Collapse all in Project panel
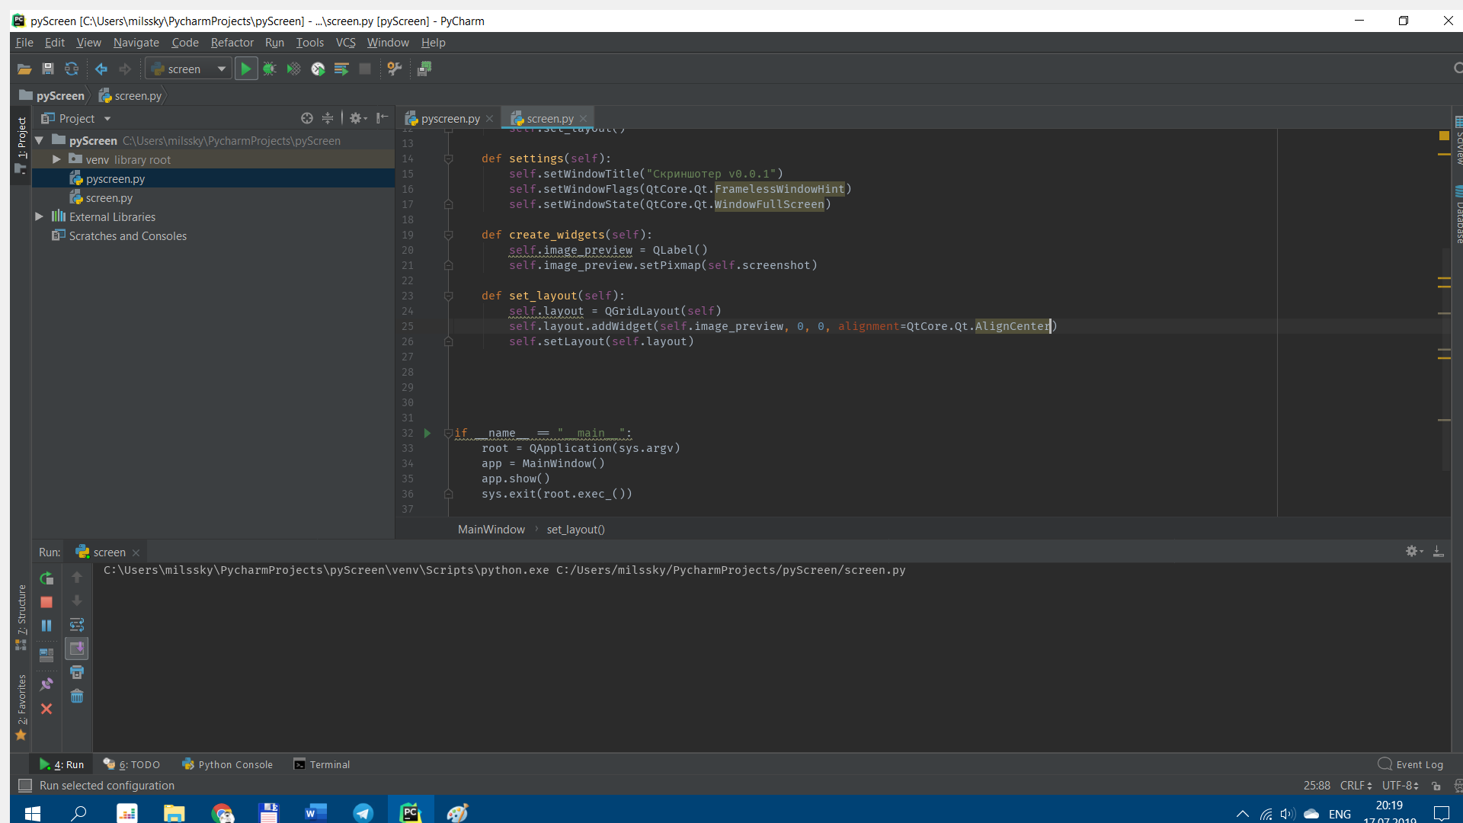Screen dimensions: 1463x823 pos(328,118)
